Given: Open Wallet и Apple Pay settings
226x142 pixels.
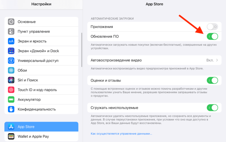Looking at the screenshot, I should [41, 136].
